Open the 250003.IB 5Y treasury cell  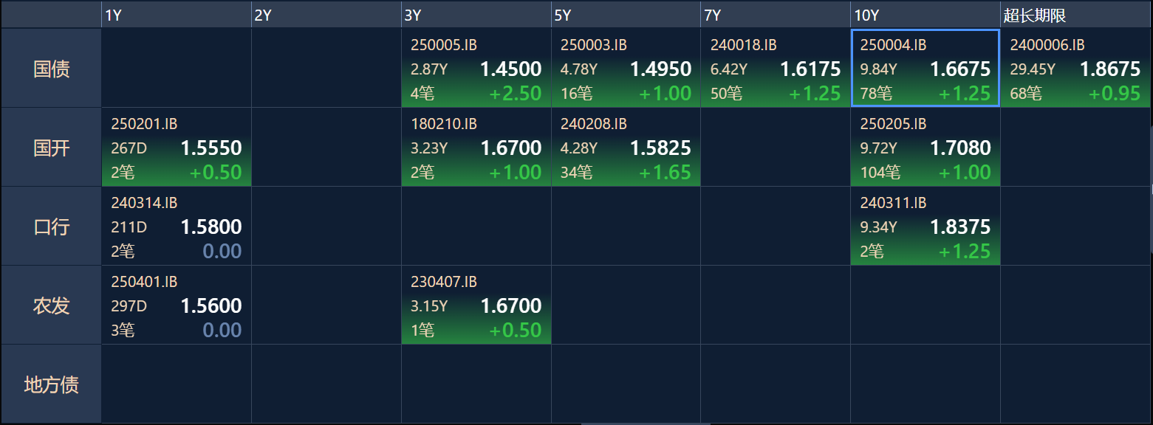click(x=626, y=69)
